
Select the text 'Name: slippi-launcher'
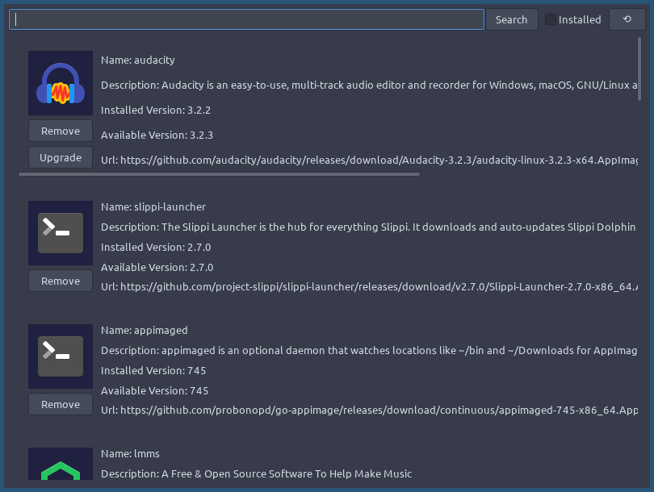click(x=153, y=207)
